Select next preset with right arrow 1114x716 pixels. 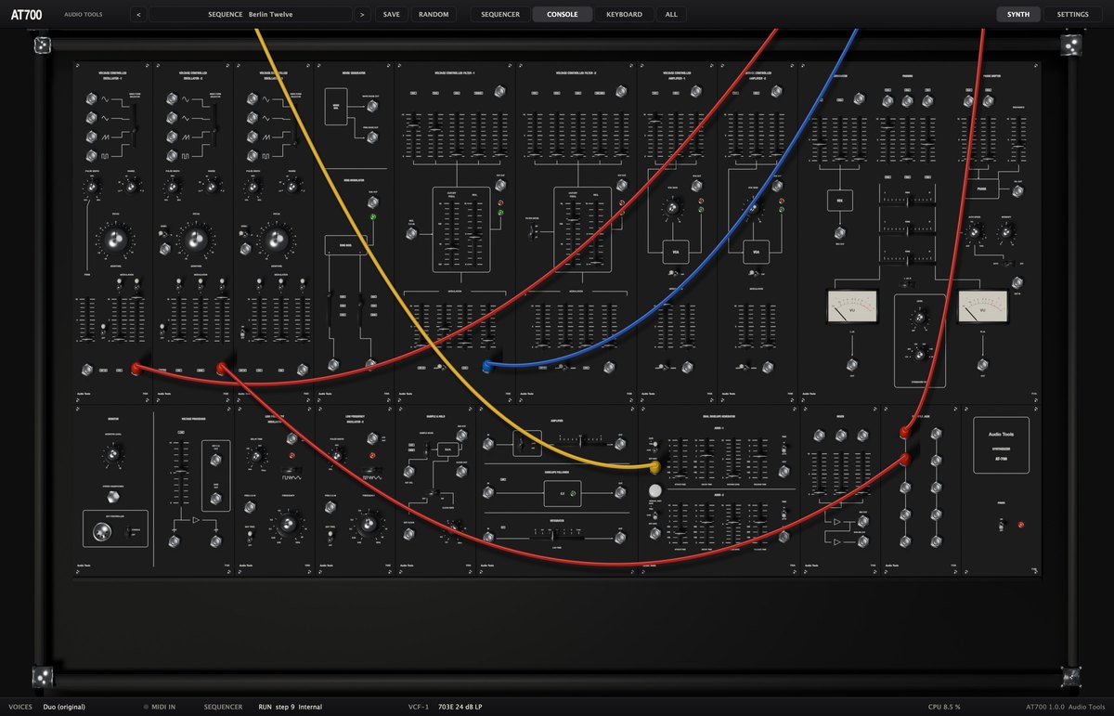362,14
